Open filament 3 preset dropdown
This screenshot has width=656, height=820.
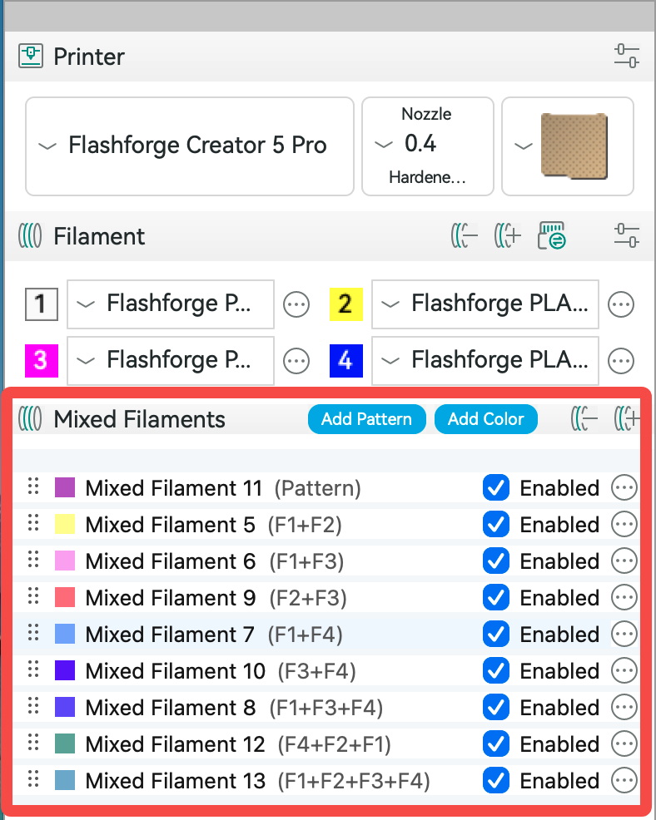coord(171,360)
